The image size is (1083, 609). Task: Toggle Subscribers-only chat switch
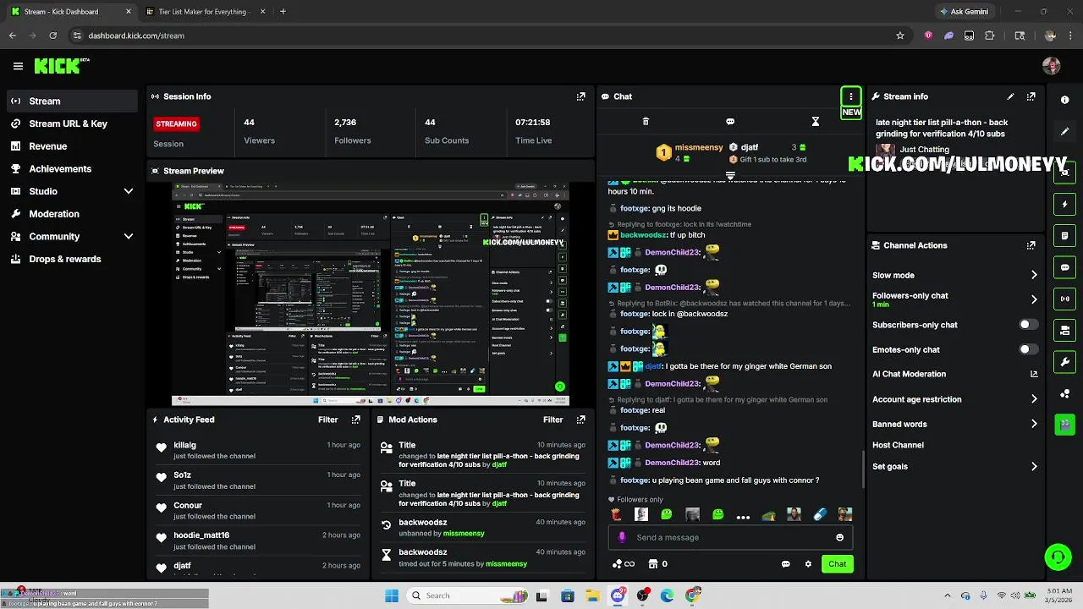click(1028, 325)
